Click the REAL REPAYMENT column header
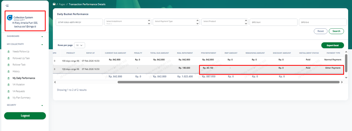The width and height of the screenshot is (352, 131). coord(185,53)
